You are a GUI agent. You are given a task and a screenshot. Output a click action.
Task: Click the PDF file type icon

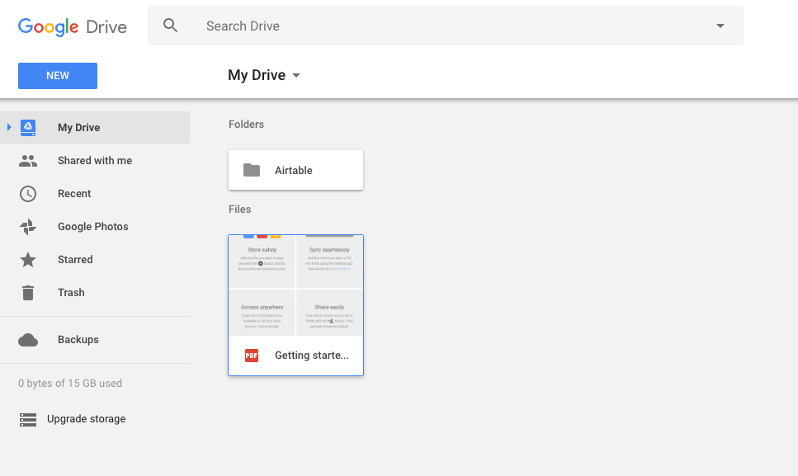(x=252, y=356)
